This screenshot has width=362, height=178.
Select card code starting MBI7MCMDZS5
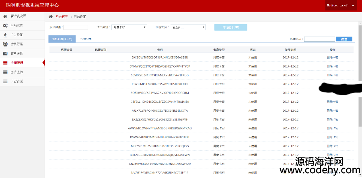[x=160, y=146]
